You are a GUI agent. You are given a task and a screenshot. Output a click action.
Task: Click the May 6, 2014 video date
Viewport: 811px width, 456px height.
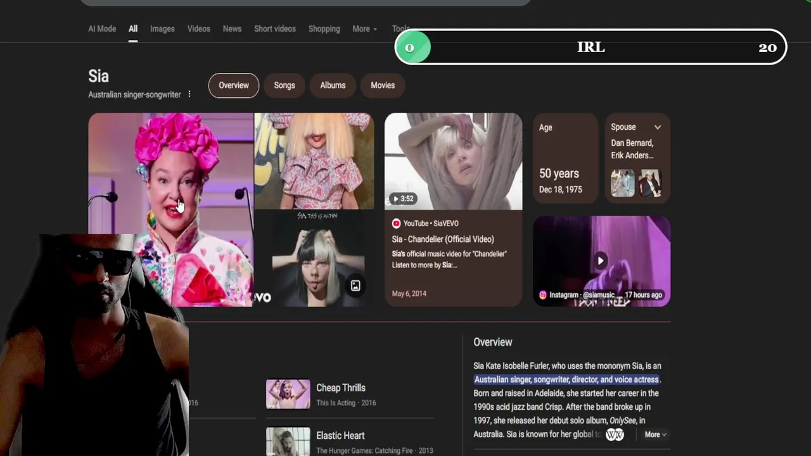coord(409,294)
